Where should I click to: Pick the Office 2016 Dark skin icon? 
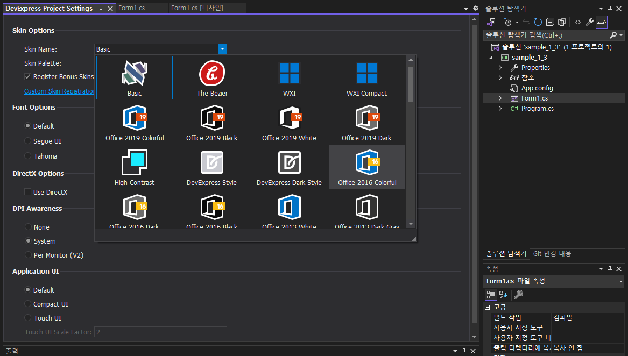[x=135, y=207]
